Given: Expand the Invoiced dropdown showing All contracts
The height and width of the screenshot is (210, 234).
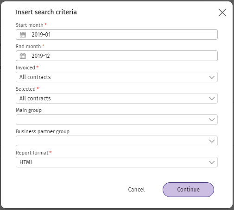Looking at the screenshot, I should pyautogui.click(x=117, y=77).
